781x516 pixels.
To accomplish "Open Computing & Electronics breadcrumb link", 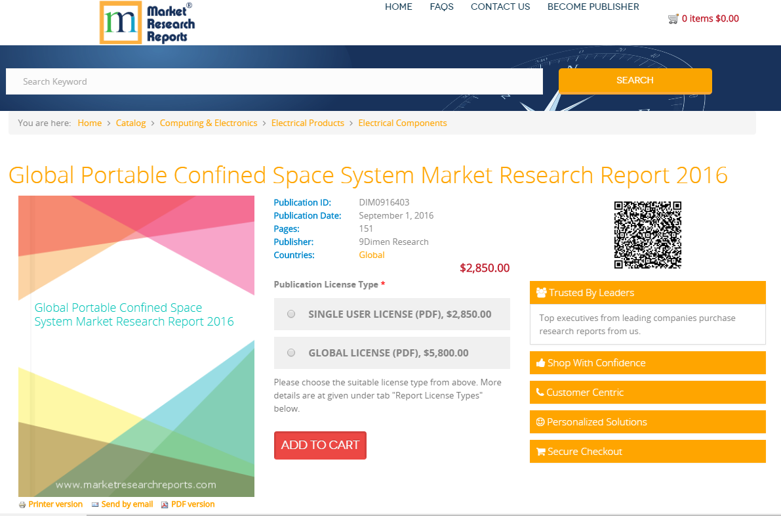I will pyautogui.click(x=209, y=123).
